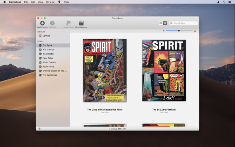This screenshot has height=147, width=235.
Task: Click the user account icon in menu bar
Action: click(219, 2)
